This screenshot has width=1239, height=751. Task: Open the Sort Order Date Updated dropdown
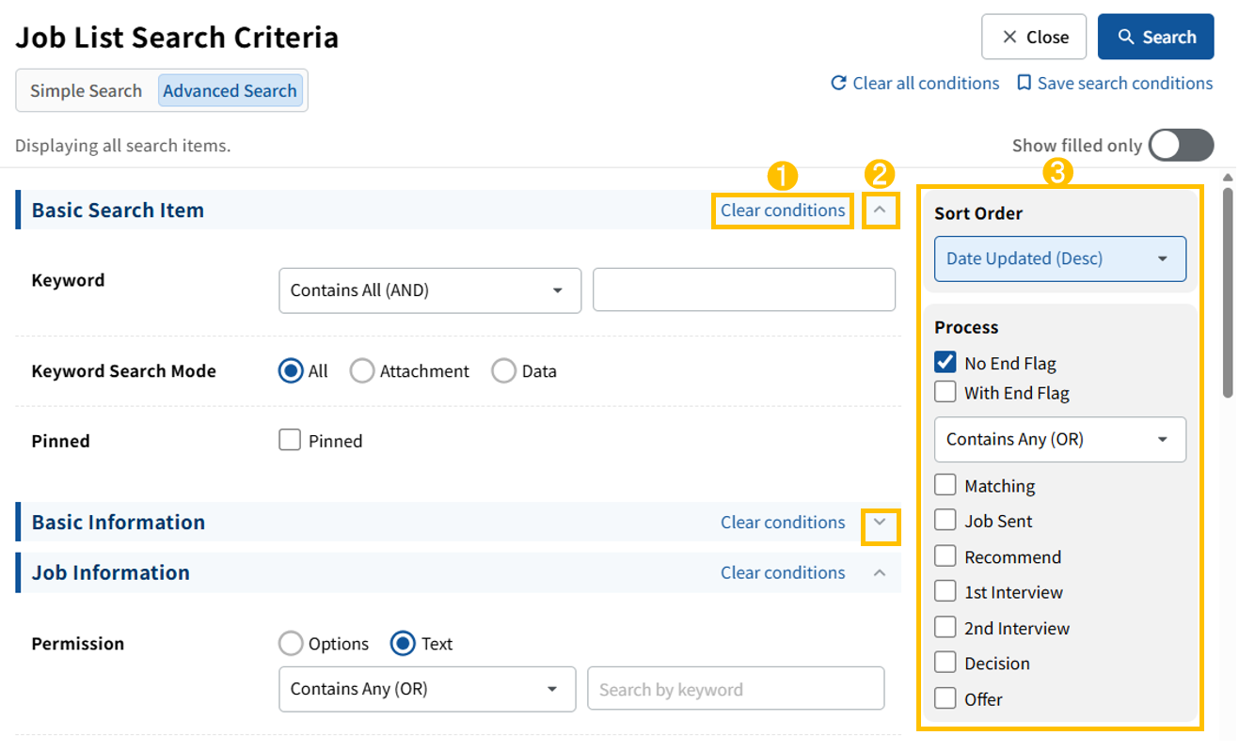(1059, 258)
